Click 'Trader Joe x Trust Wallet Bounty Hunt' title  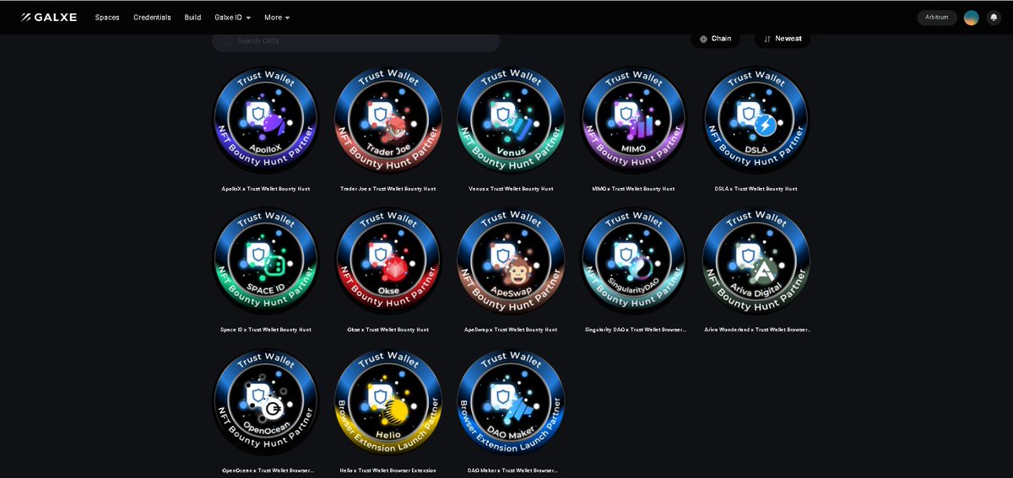(388, 189)
